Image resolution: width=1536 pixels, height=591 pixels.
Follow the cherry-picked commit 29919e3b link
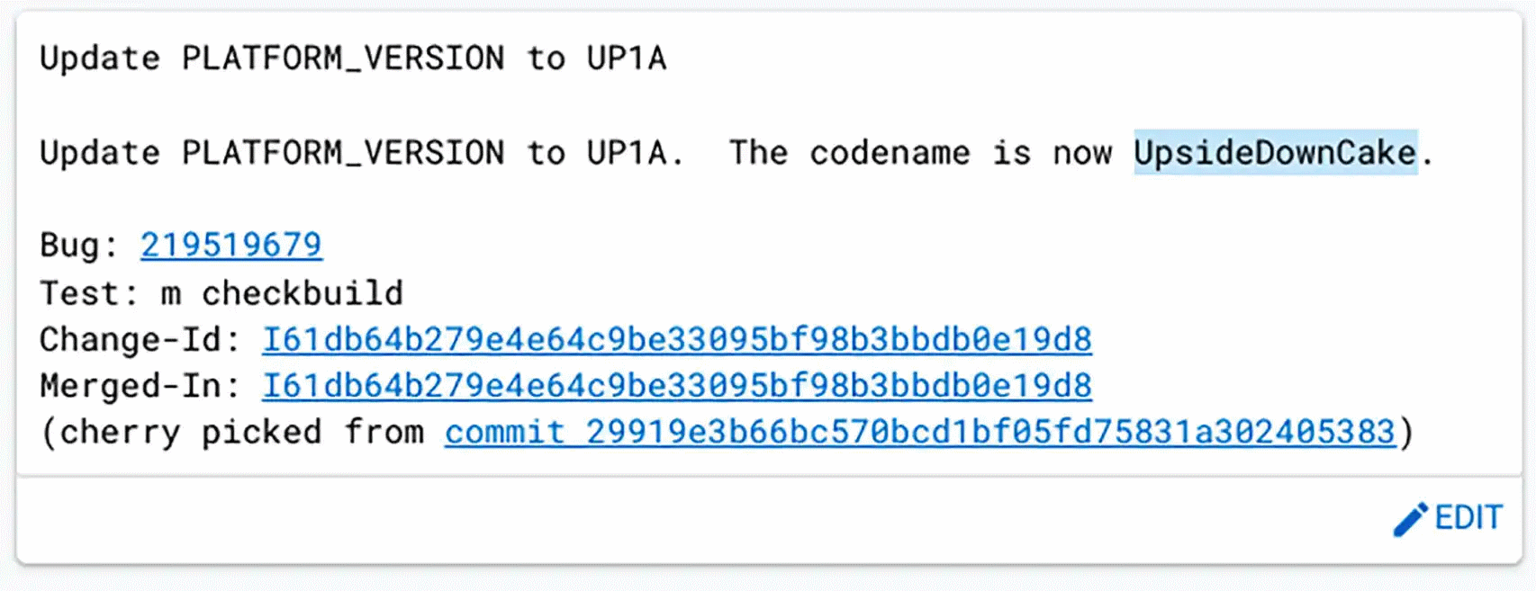point(920,432)
